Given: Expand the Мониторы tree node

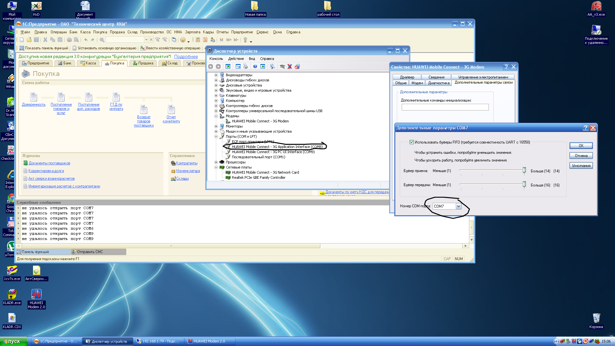Looking at the screenshot, I should 216,126.
